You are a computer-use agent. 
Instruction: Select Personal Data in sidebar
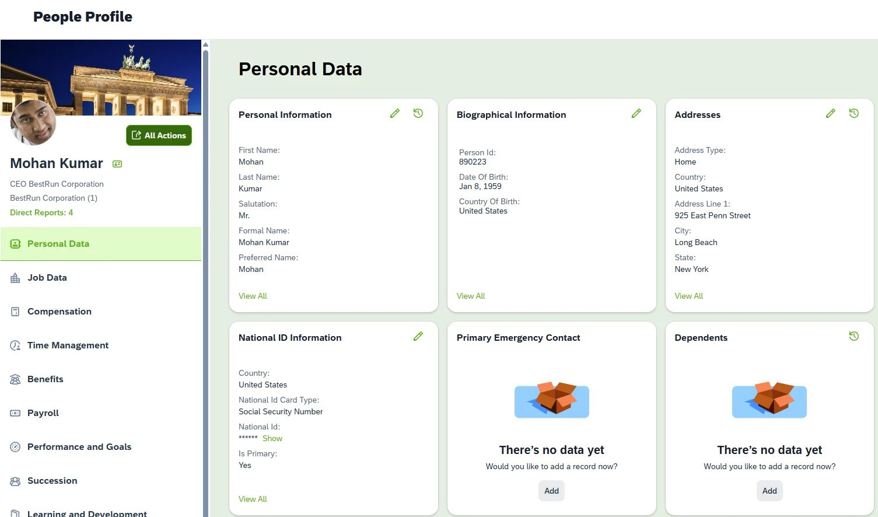(x=101, y=244)
